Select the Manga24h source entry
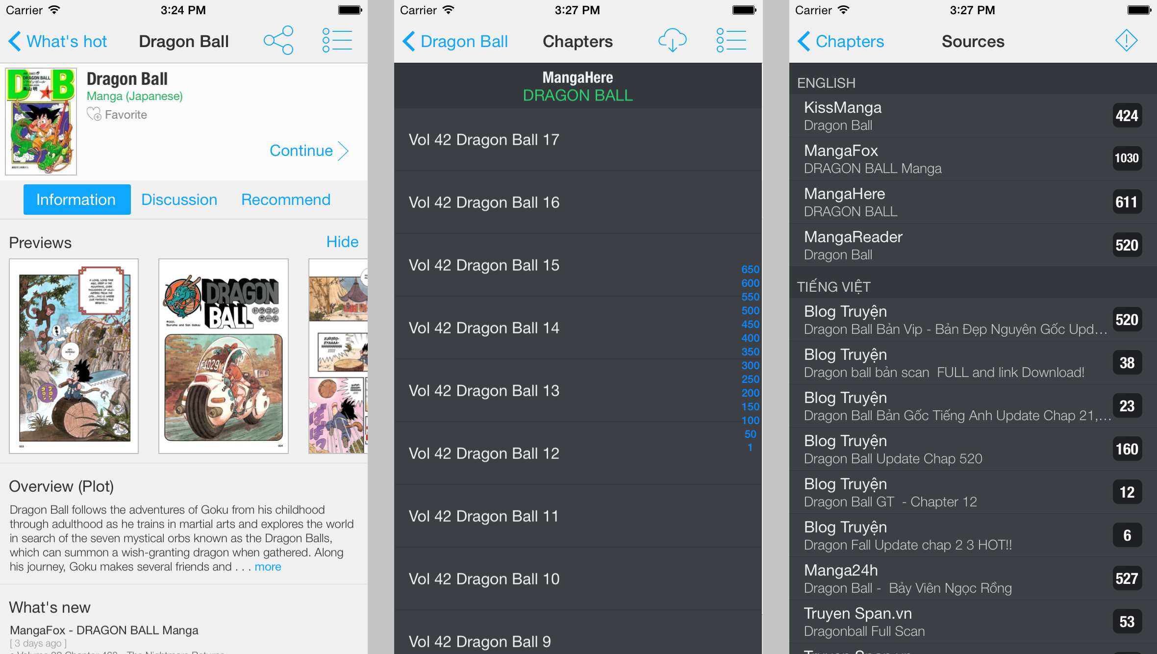Screen dimensions: 1157x654 click(973, 579)
